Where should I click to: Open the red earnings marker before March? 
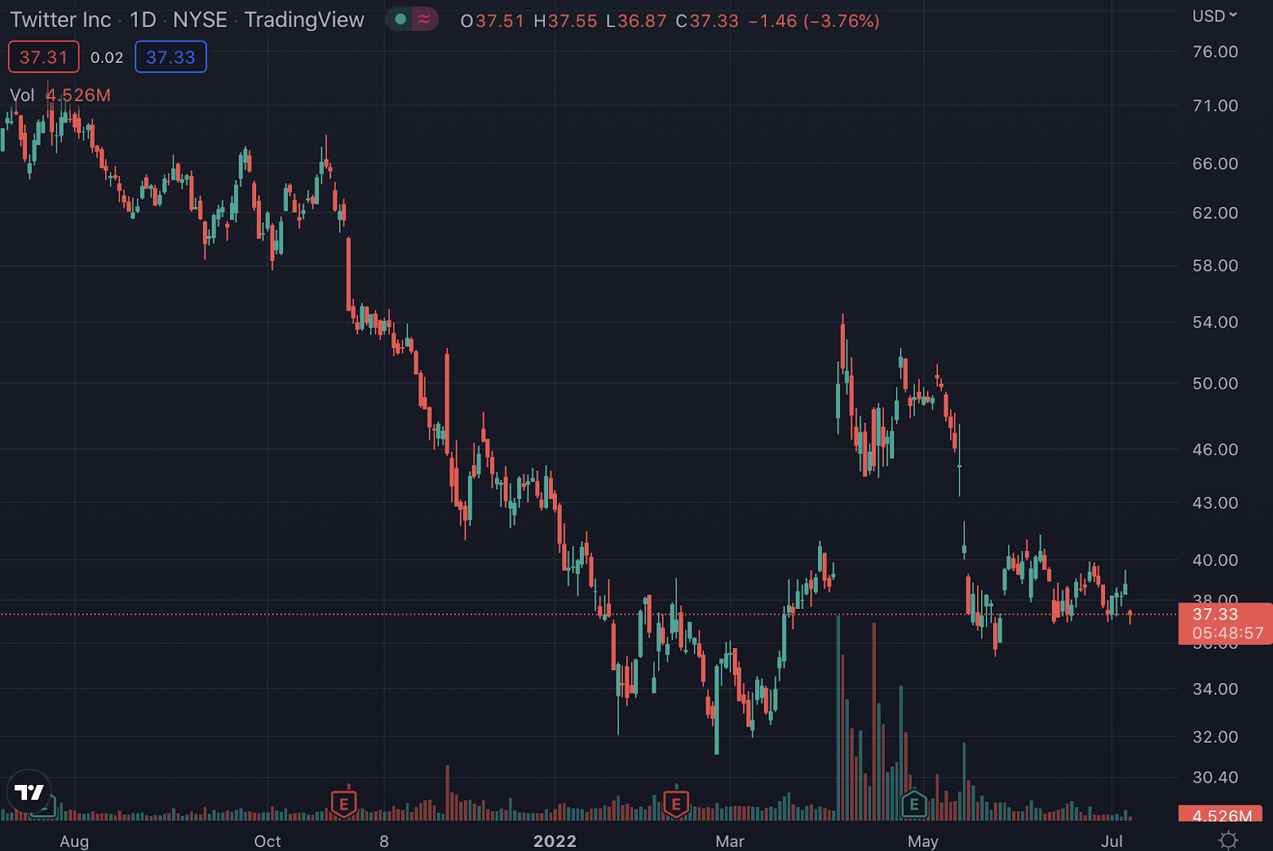[676, 804]
